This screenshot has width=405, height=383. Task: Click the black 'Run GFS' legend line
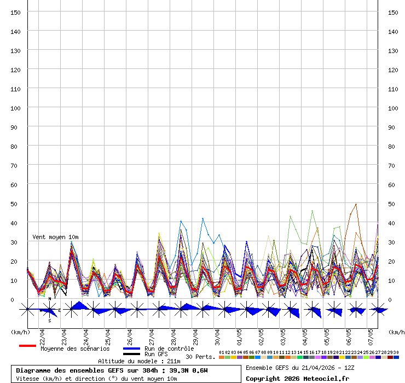tap(131, 355)
